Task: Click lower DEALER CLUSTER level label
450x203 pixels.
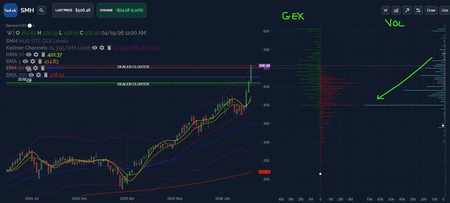Action: pyautogui.click(x=133, y=84)
